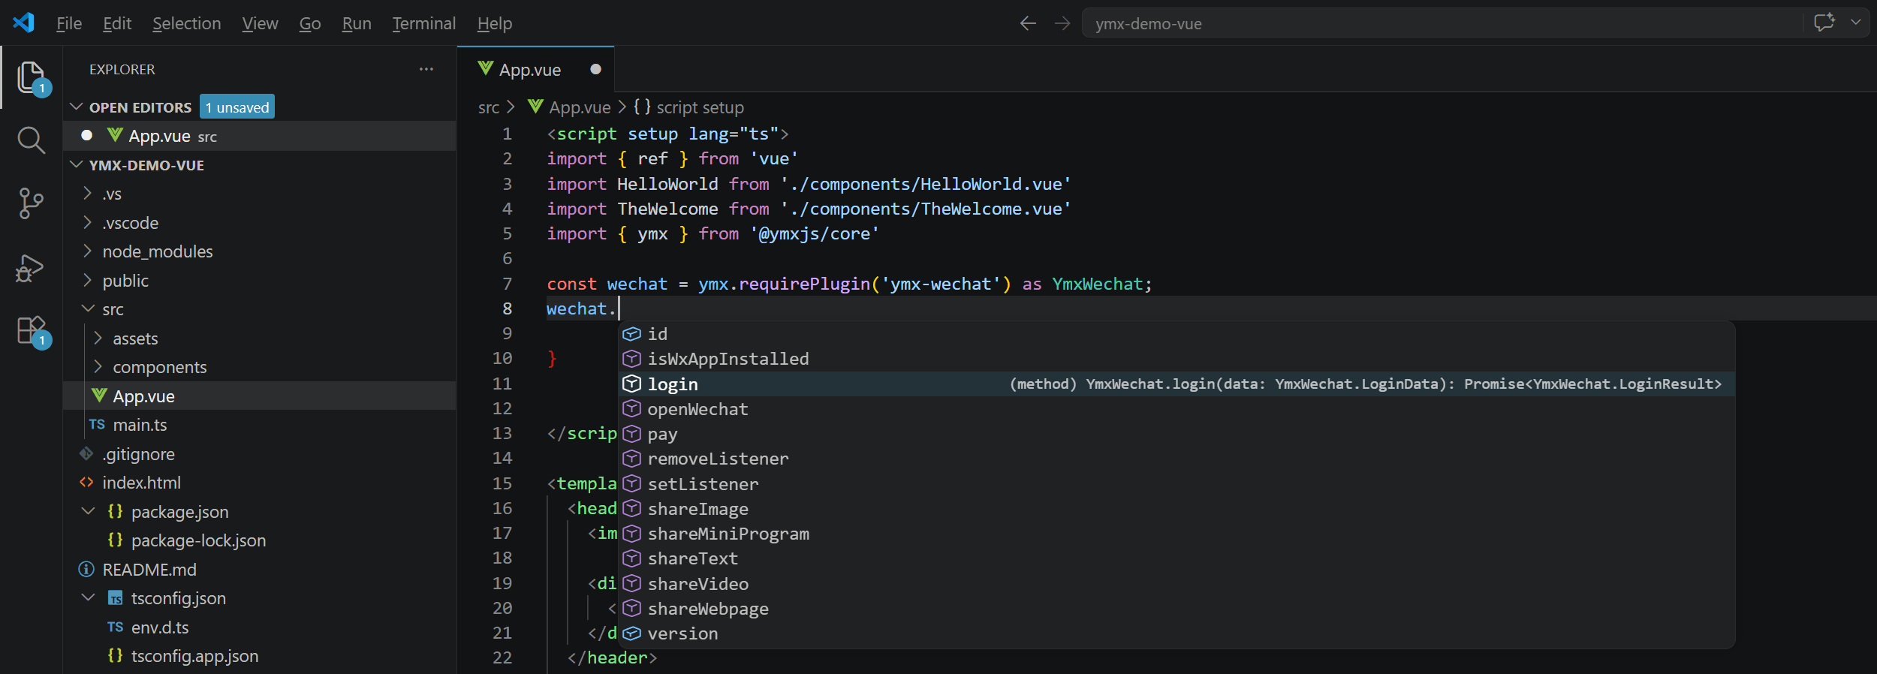Select the openWechat suggestion
Screen dimensions: 1877x674
1177,409
